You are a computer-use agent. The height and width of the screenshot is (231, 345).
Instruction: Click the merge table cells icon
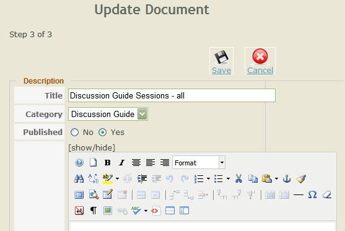click(284, 195)
